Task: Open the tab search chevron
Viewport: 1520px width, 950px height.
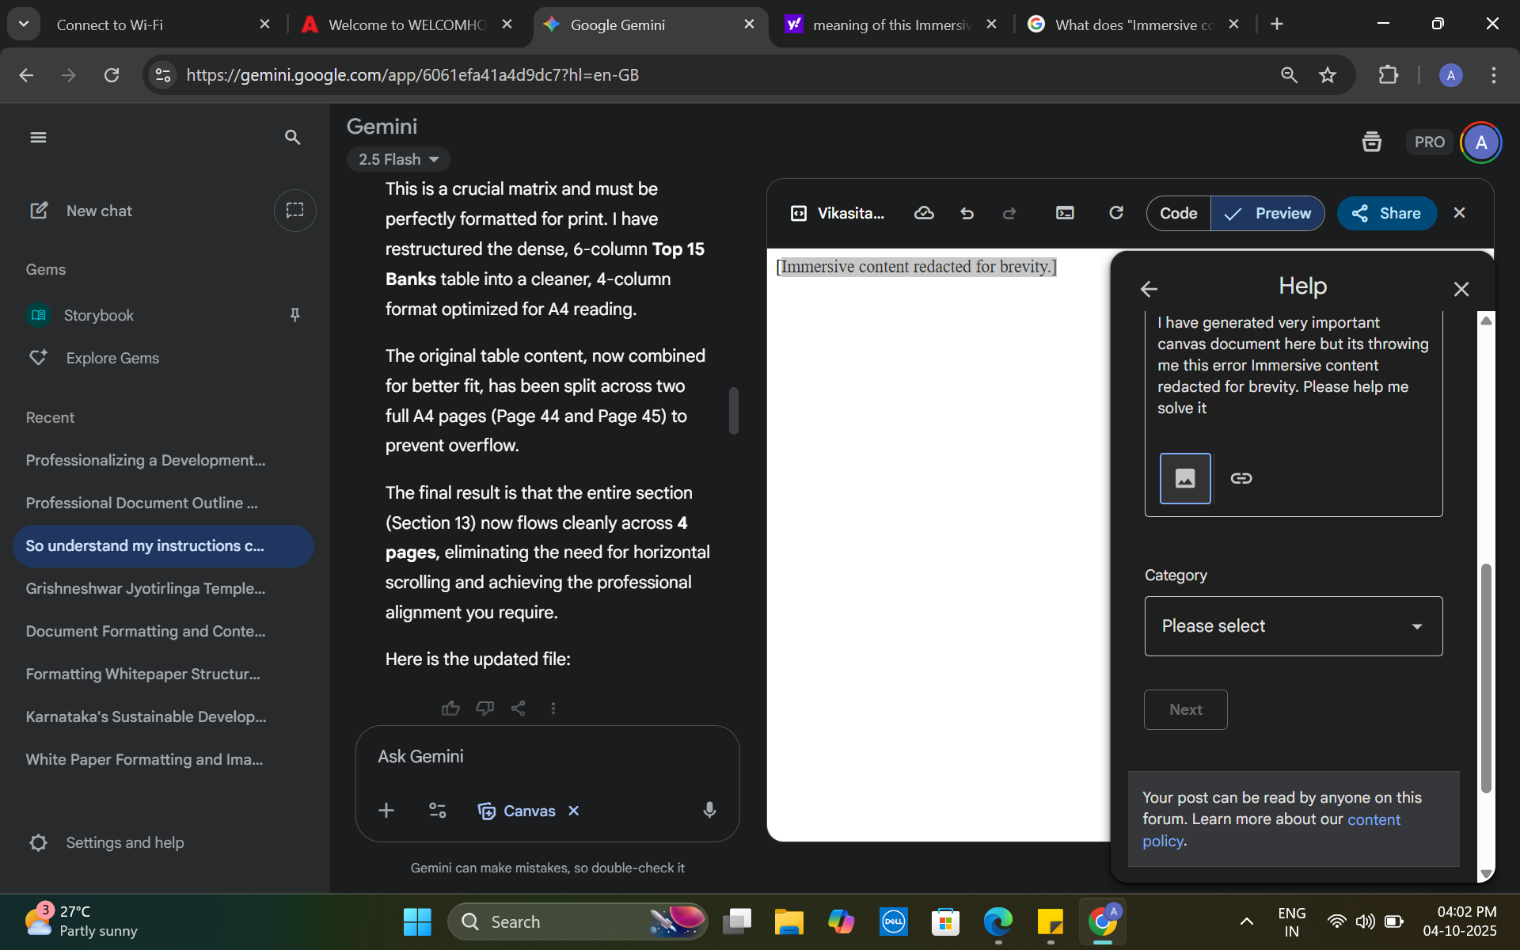Action: pos(24,24)
